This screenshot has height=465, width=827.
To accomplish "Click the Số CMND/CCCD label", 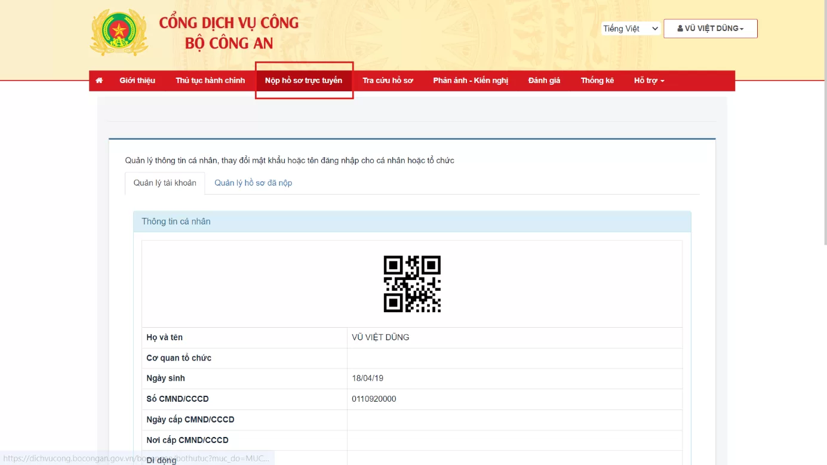I will (178, 399).
